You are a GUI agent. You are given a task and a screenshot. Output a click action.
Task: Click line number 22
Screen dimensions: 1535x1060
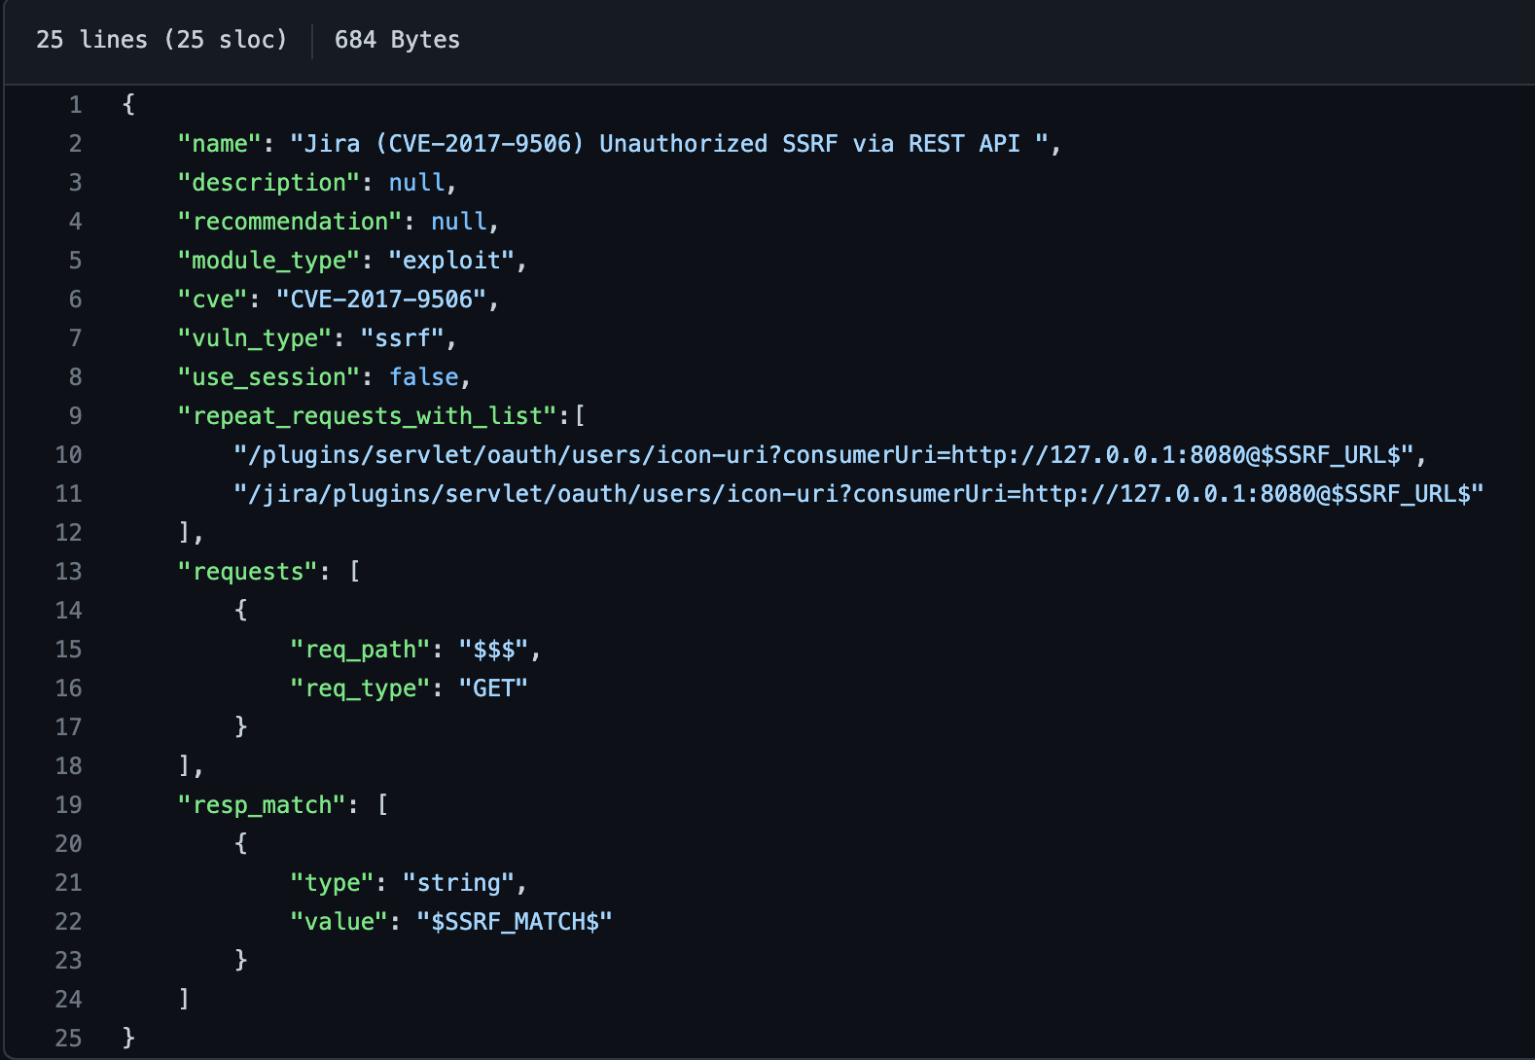tap(68, 922)
